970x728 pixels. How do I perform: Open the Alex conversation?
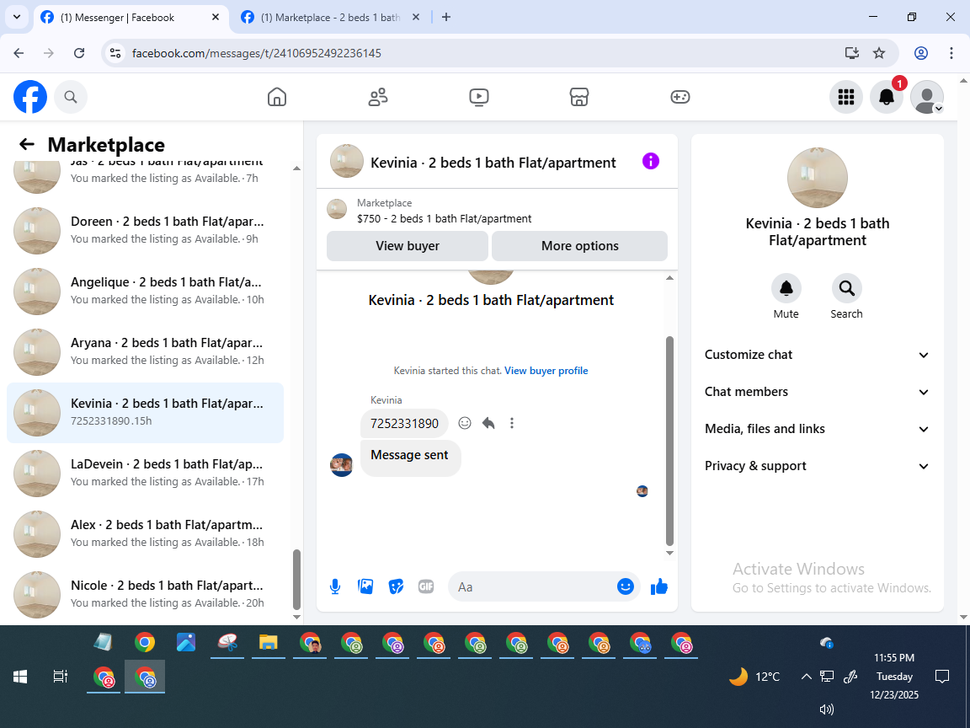click(x=146, y=533)
